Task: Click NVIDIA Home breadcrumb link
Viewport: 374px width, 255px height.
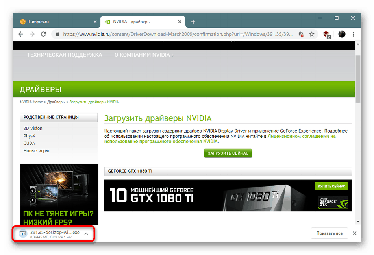Action: pos(31,102)
